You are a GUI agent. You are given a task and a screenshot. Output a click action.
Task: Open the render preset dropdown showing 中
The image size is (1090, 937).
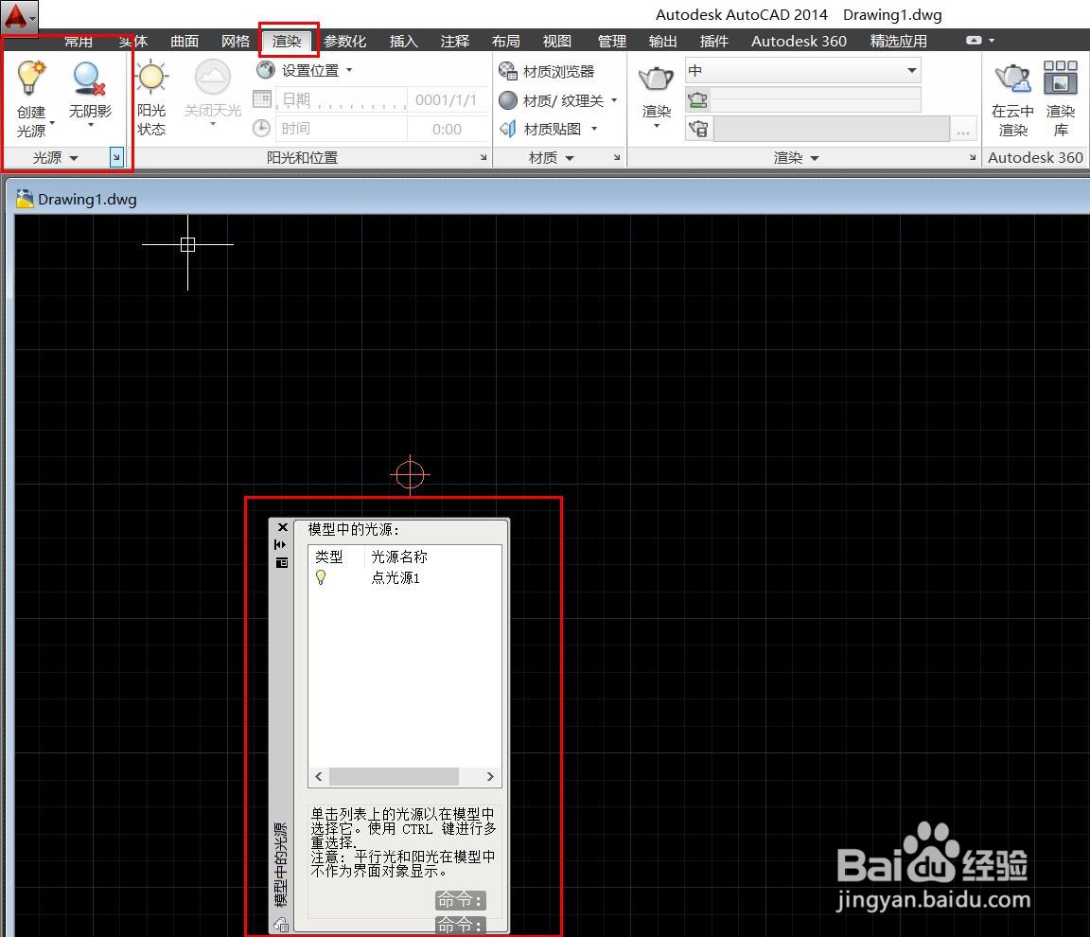(x=803, y=70)
